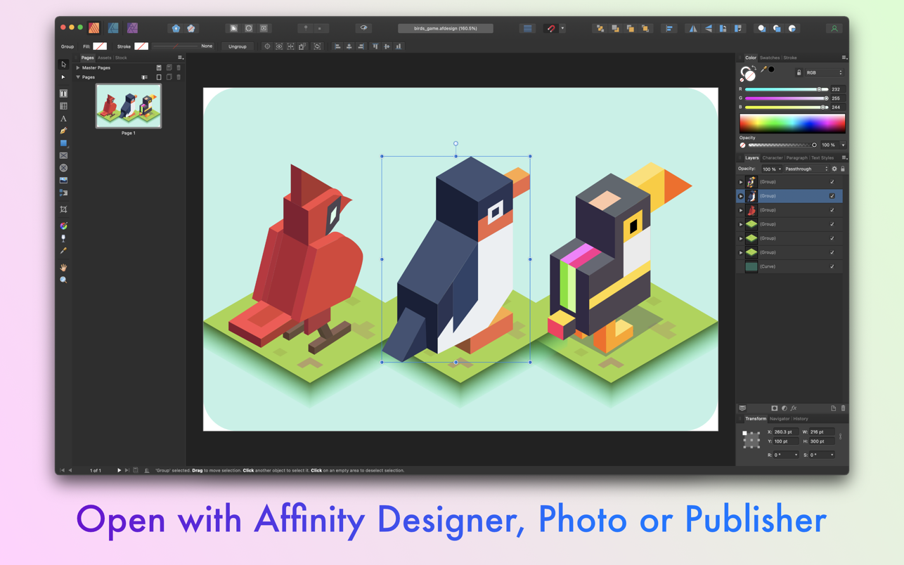Select the Page 1 thumbnail
This screenshot has height=565, width=904.
(x=129, y=106)
